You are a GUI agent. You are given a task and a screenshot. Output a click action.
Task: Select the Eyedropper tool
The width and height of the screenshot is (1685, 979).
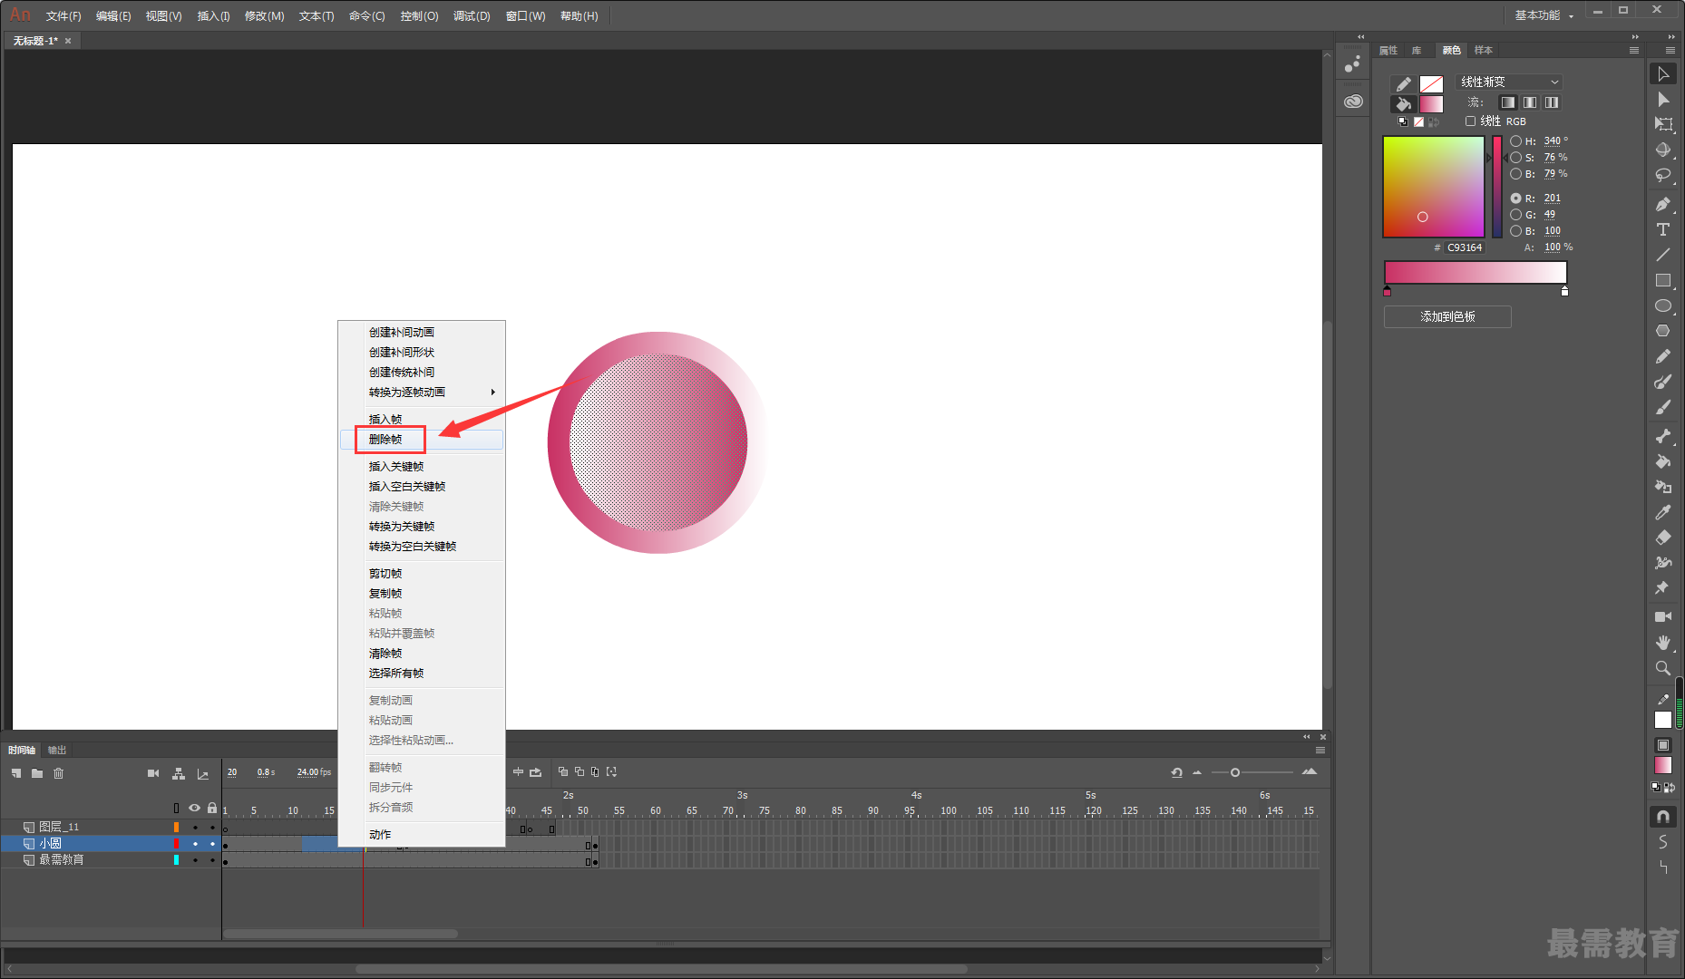point(1663,512)
